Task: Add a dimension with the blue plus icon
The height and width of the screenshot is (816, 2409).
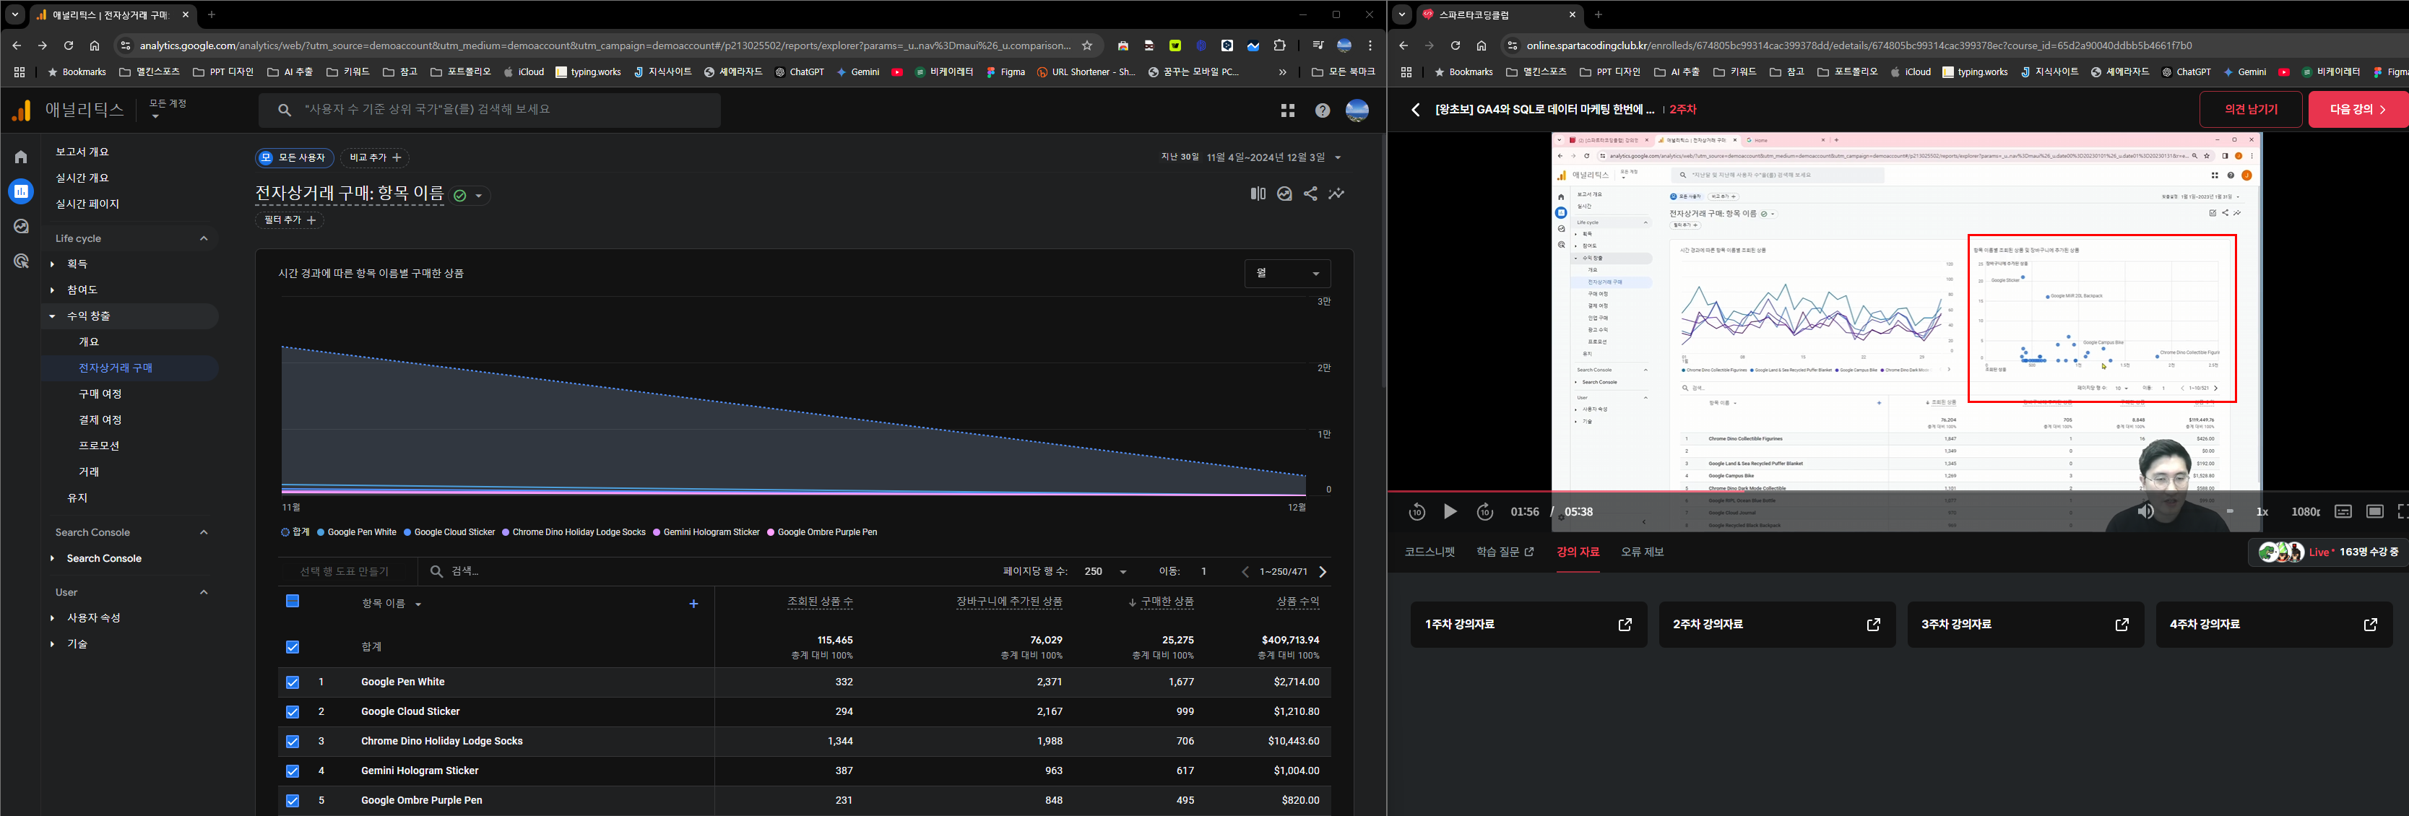Action: pos(693,604)
